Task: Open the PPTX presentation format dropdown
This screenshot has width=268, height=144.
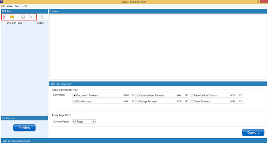Action: tap(240, 95)
